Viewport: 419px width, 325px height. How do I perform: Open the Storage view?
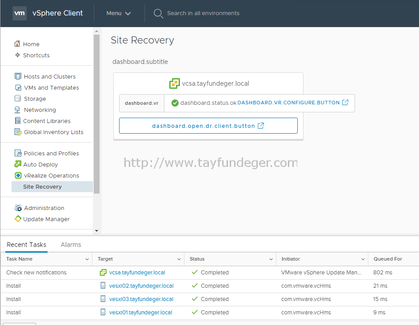point(35,99)
